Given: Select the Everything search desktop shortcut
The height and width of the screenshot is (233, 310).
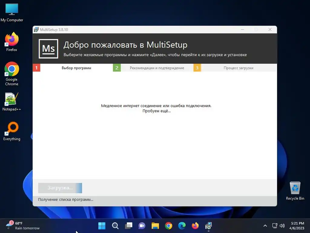Looking at the screenshot, I should 12,131.
